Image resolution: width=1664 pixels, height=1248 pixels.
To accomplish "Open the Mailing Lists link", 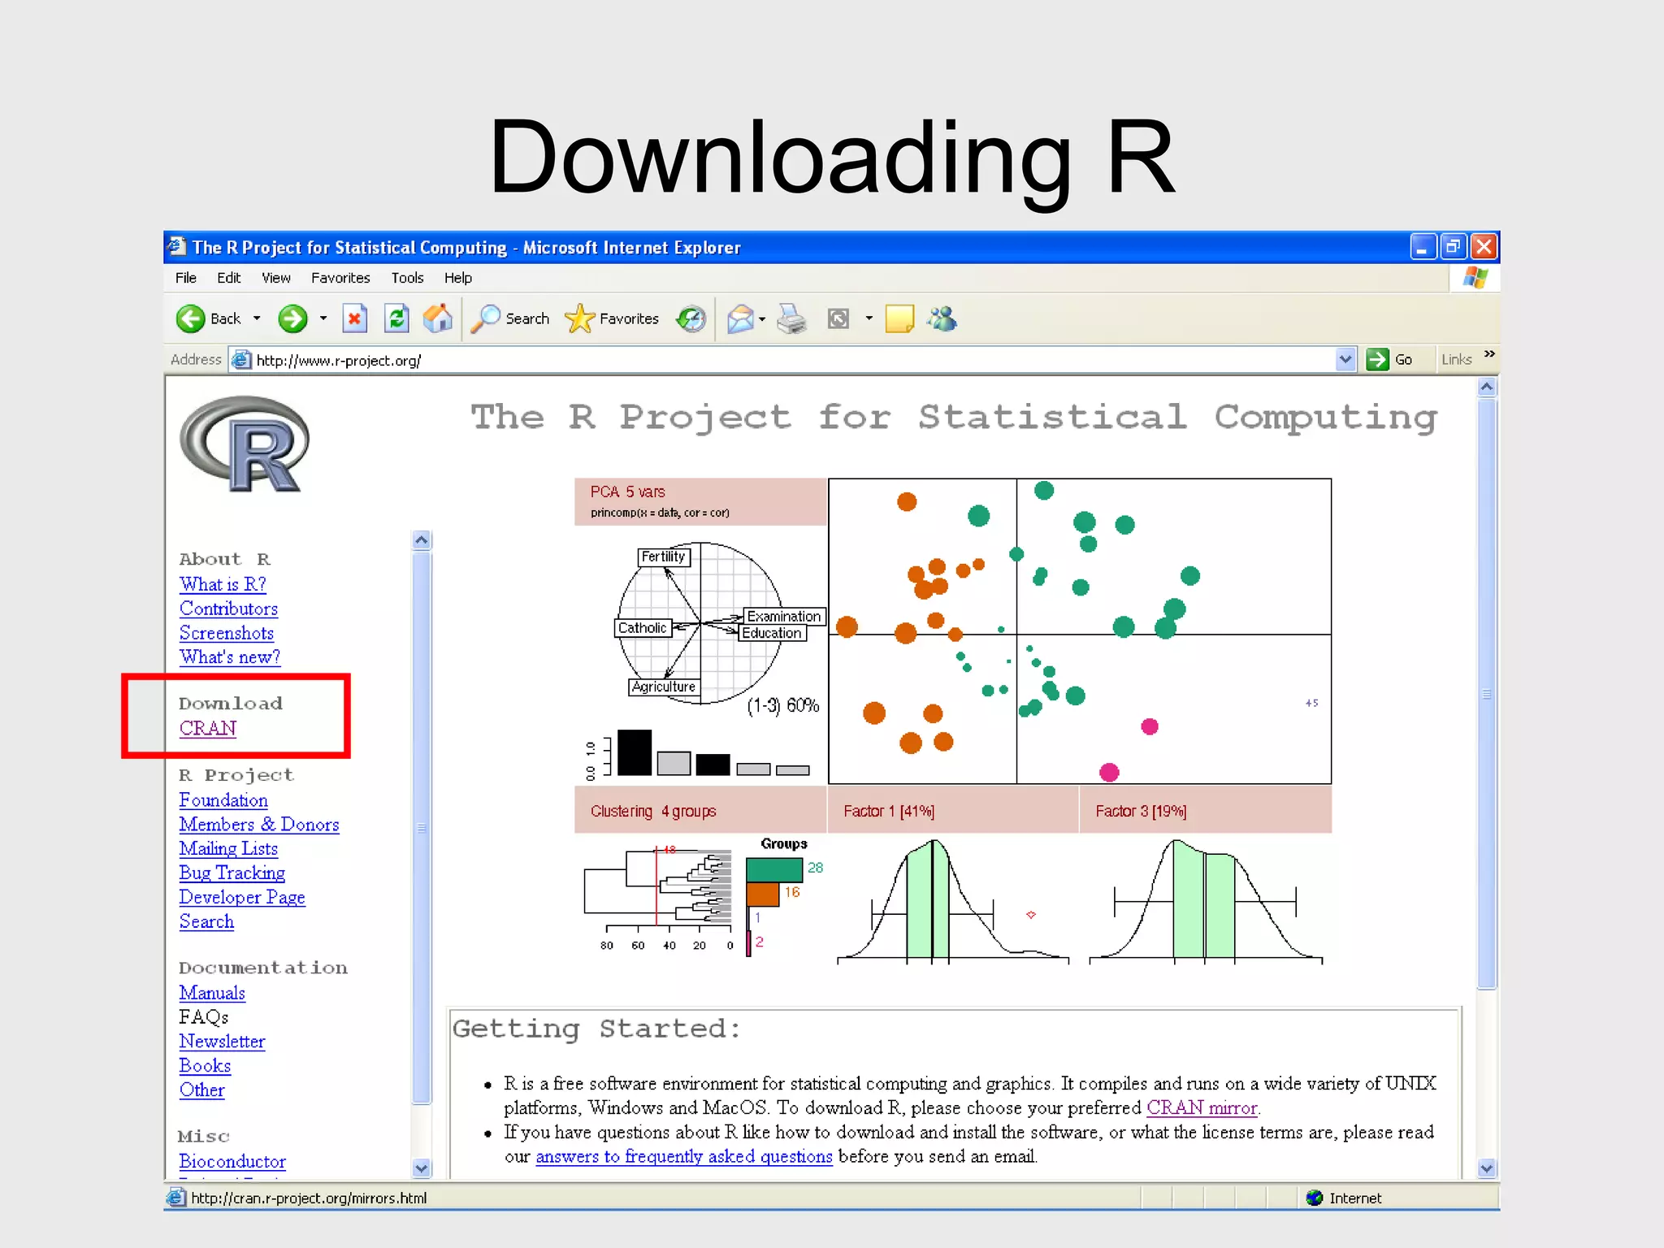I will coord(228,848).
